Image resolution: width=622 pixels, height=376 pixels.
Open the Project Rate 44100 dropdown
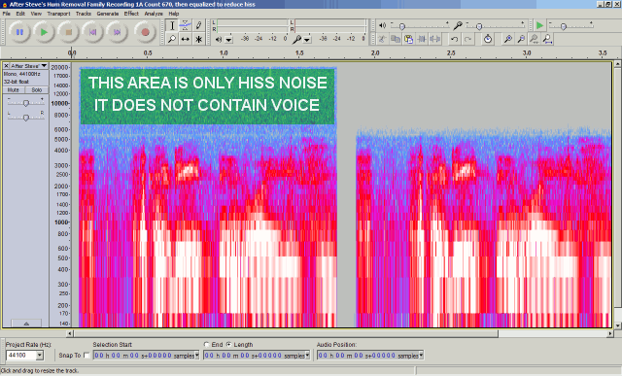click(40, 356)
